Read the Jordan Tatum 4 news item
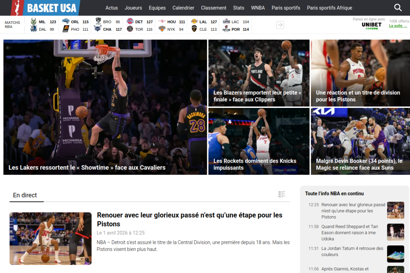 click(x=352, y=252)
